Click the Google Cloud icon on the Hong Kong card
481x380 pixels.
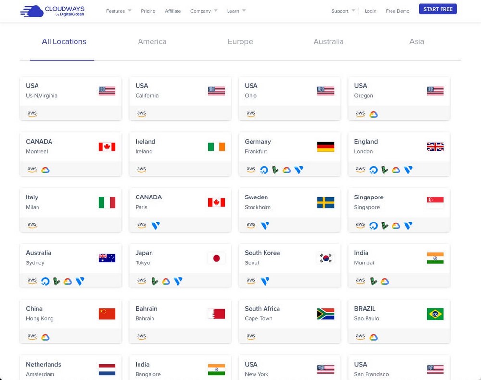45,337
